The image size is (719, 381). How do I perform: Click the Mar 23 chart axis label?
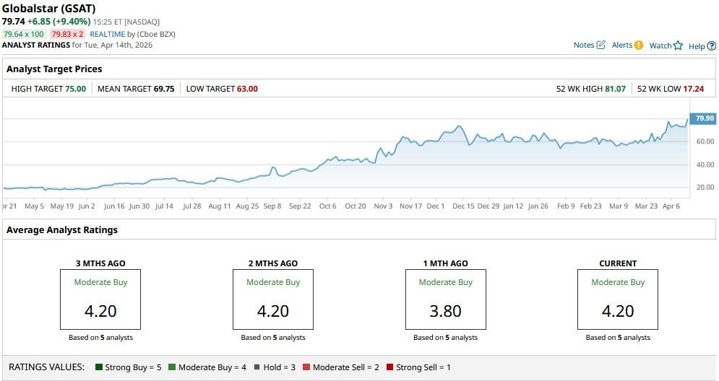pyautogui.click(x=646, y=206)
